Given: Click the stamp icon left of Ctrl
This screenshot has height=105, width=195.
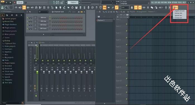Looking at the screenshot, I should 132,8.
